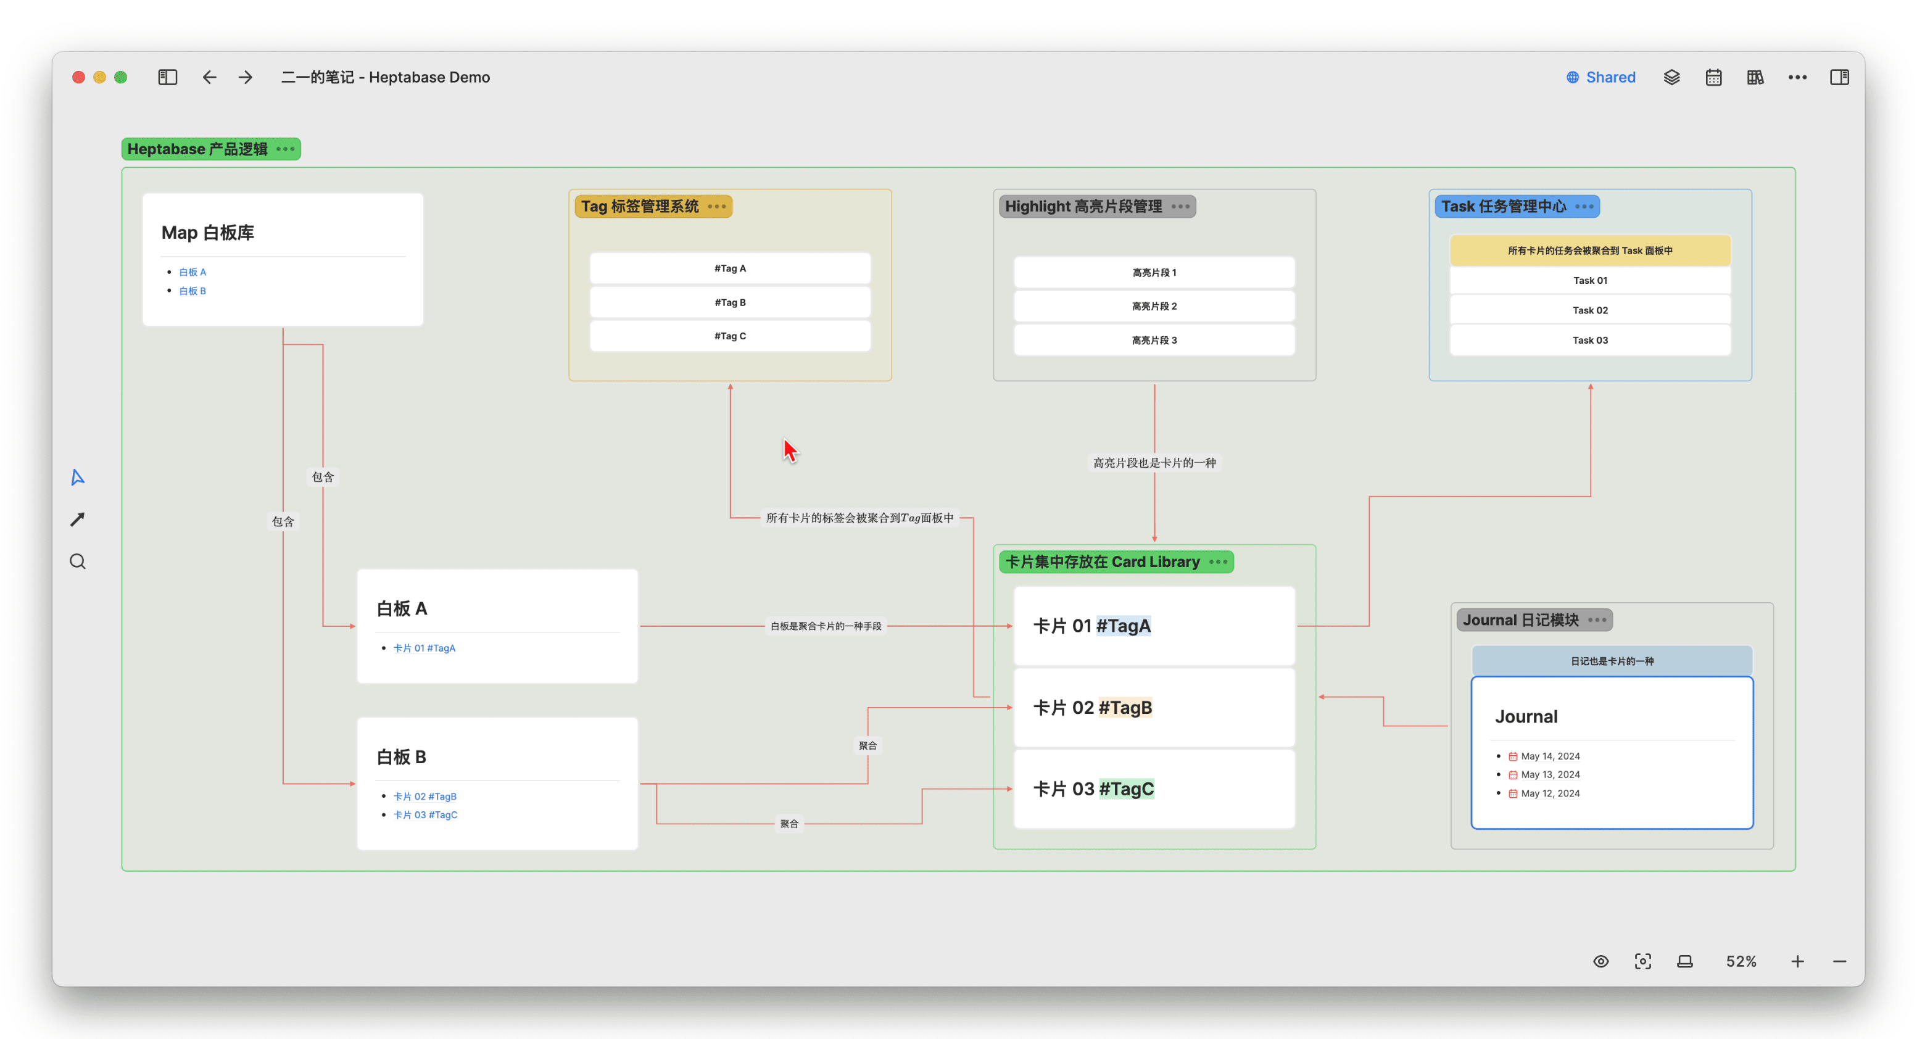1917x1039 pixels.
Task: Zoom in with the plus icon
Action: click(1798, 962)
